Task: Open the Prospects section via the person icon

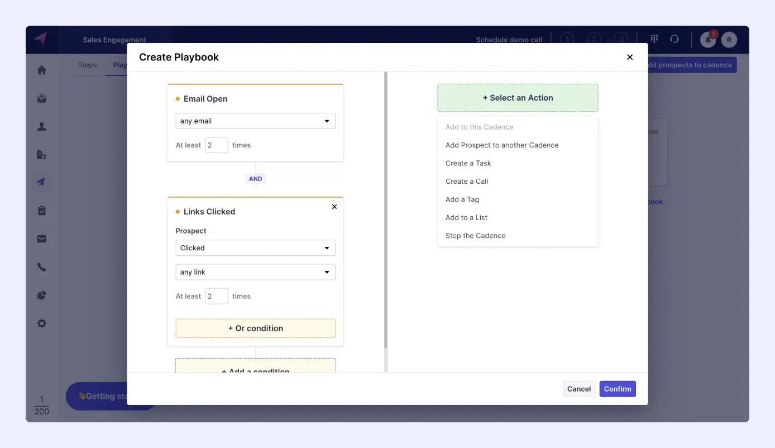Action: [x=41, y=126]
